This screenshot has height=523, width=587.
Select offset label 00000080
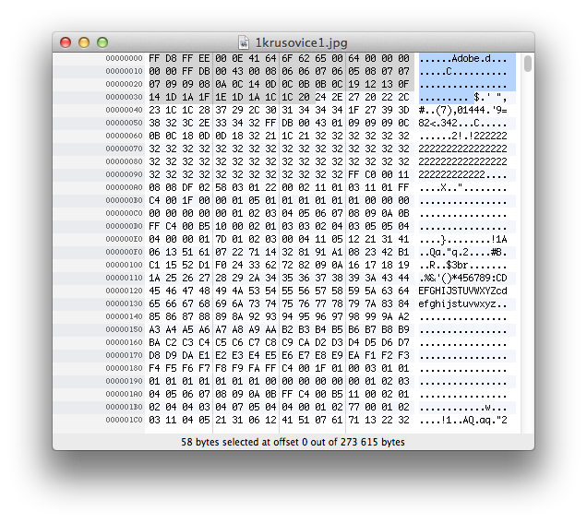coord(124,161)
